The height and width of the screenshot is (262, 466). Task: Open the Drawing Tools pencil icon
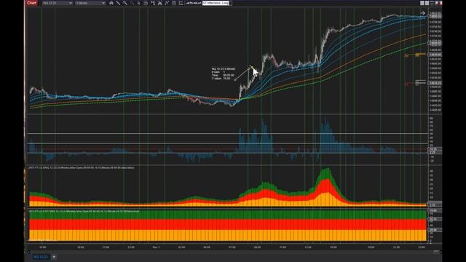point(118,3)
